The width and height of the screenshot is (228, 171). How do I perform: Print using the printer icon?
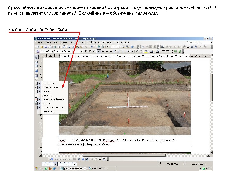(x=55, y=47)
